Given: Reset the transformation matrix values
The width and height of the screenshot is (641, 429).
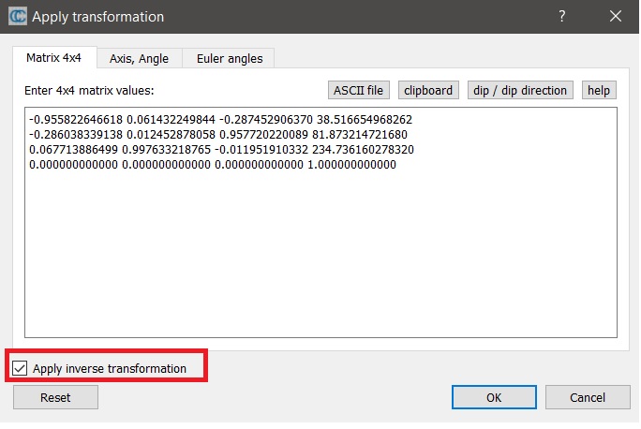Looking at the screenshot, I should pyautogui.click(x=55, y=397).
